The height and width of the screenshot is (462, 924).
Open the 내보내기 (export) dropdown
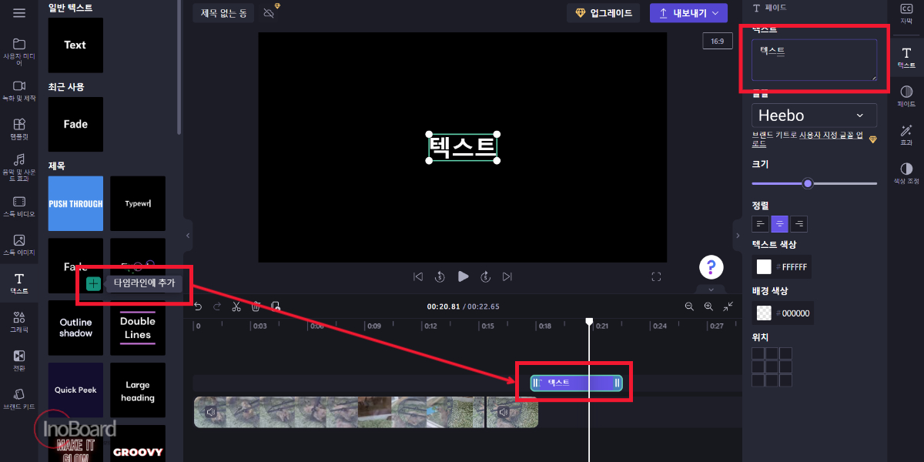[x=688, y=13]
